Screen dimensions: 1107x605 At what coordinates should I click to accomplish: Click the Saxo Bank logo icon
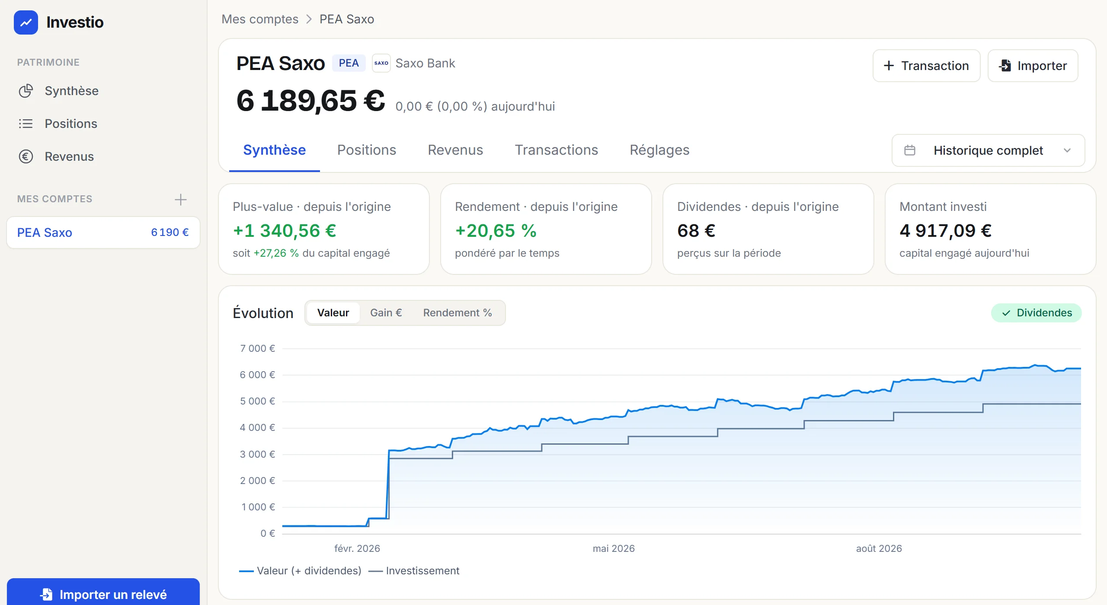pos(381,63)
